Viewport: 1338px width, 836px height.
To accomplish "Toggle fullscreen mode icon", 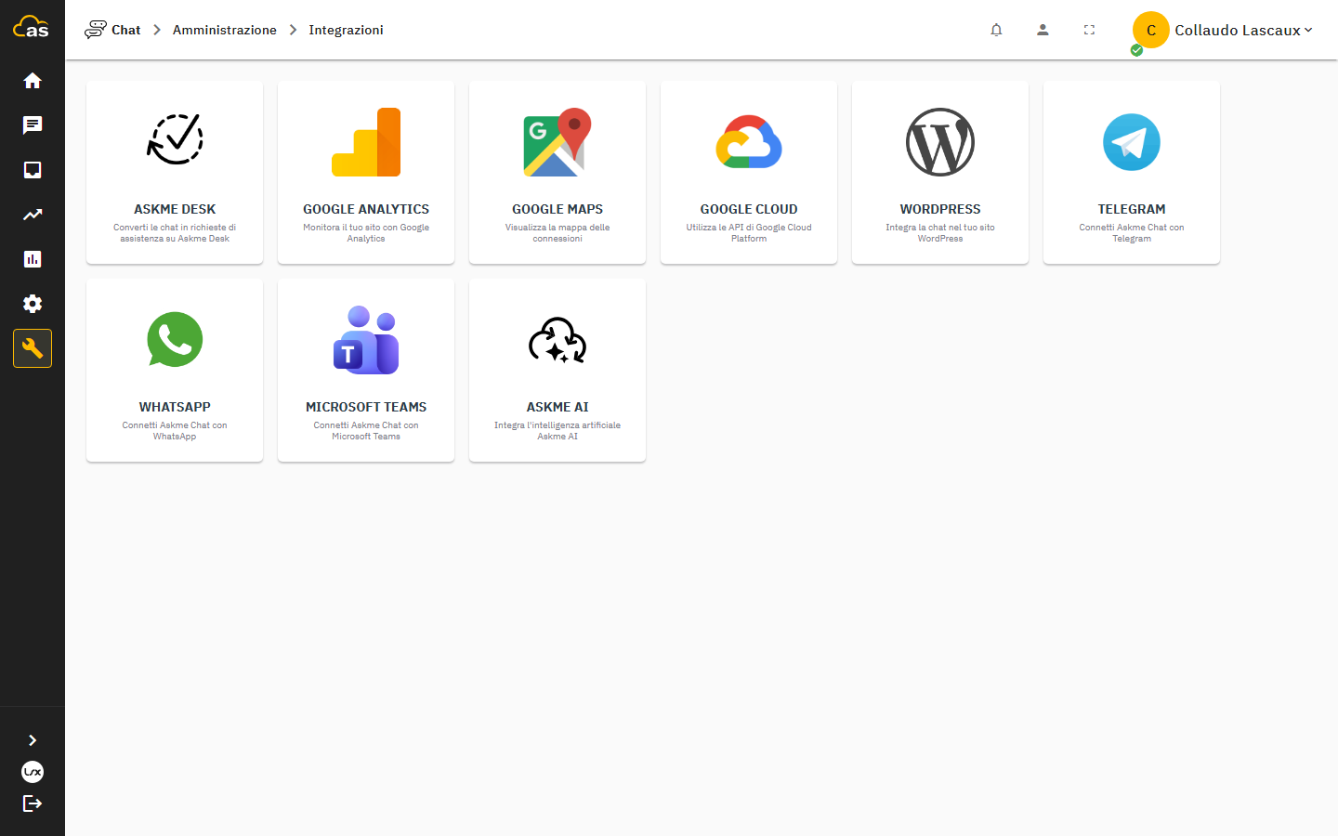I will pyautogui.click(x=1089, y=30).
